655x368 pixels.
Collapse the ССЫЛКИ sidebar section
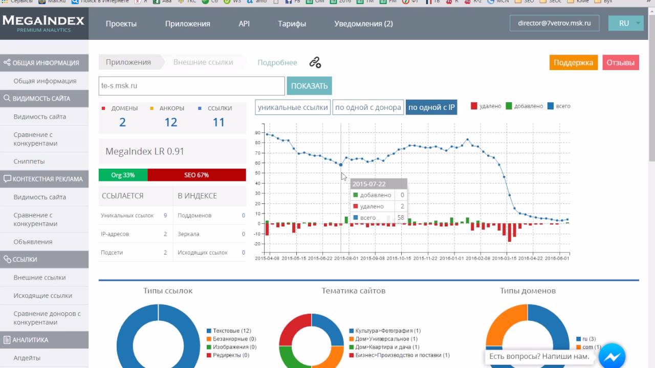tap(44, 260)
